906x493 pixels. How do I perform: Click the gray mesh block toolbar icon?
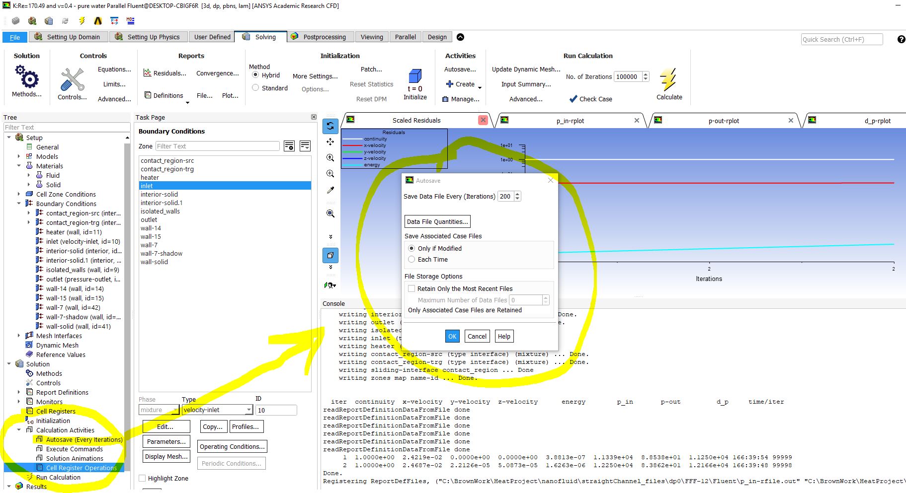click(16, 21)
